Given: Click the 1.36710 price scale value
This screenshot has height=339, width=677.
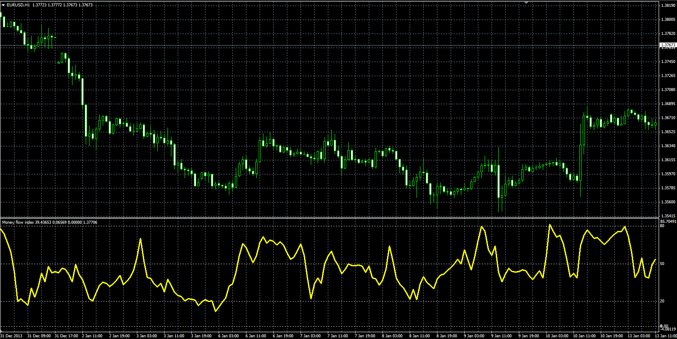Looking at the screenshot, I should (x=668, y=117).
